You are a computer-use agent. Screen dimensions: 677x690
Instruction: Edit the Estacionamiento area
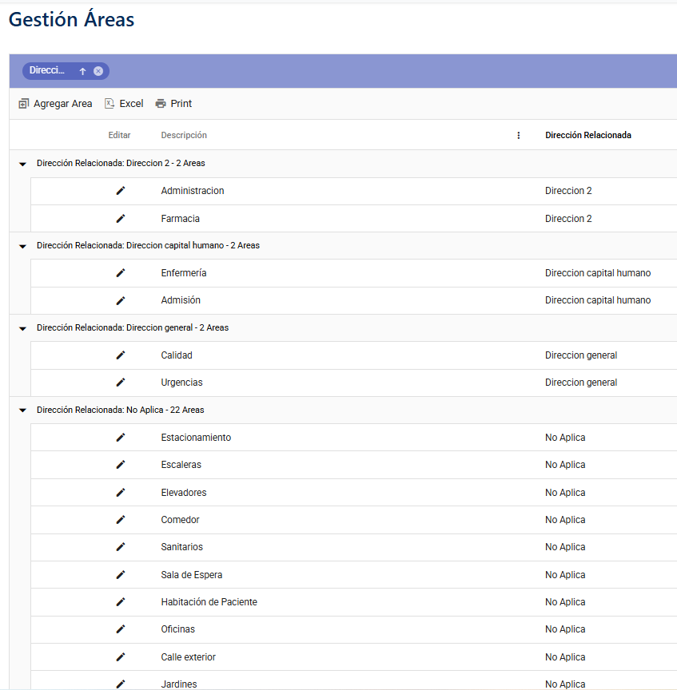[x=120, y=438]
